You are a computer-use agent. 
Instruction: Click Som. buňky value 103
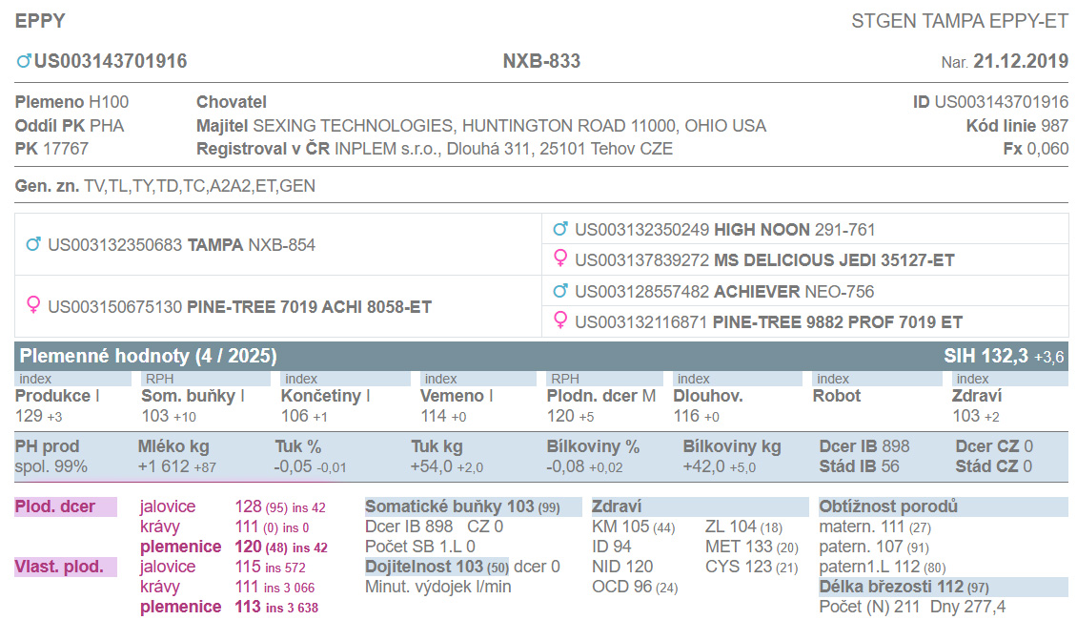[155, 416]
